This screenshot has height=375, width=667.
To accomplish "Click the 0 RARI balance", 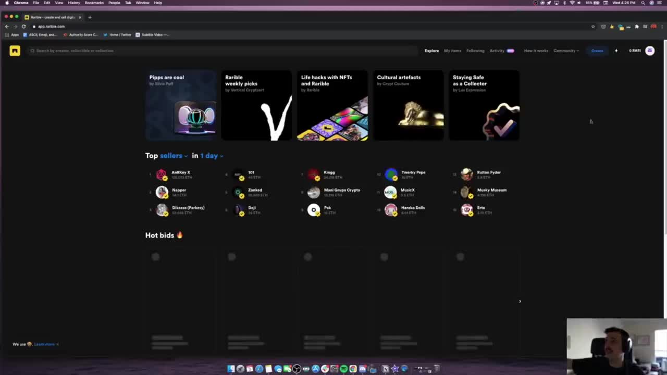I will [x=635, y=51].
